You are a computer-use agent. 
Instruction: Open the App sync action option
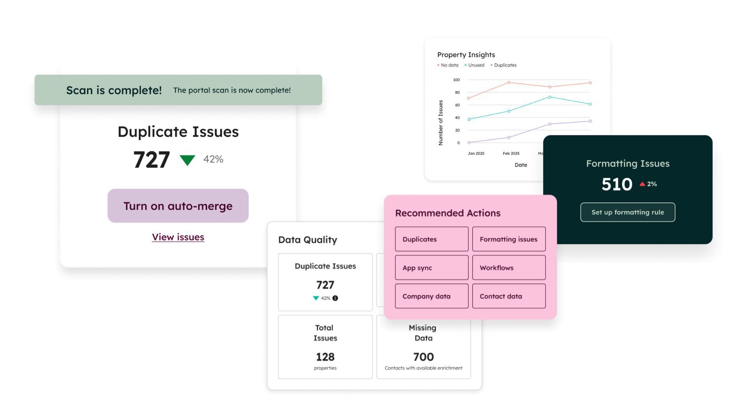[431, 268]
